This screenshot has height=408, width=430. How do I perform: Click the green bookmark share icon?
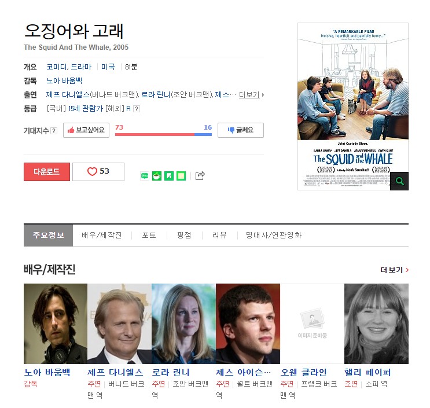click(169, 176)
